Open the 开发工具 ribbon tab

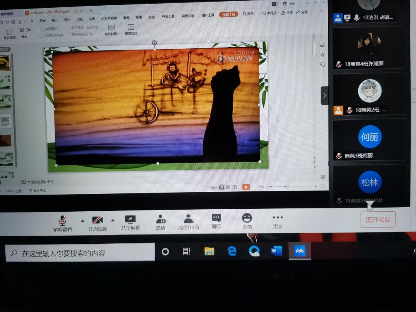click(168, 16)
